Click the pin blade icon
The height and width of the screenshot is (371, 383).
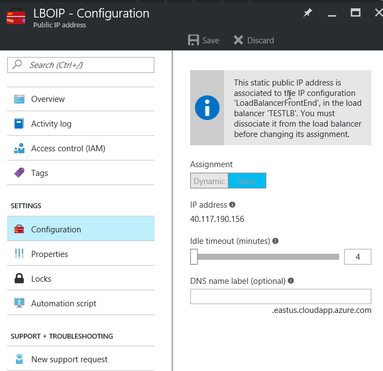[x=308, y=13]
